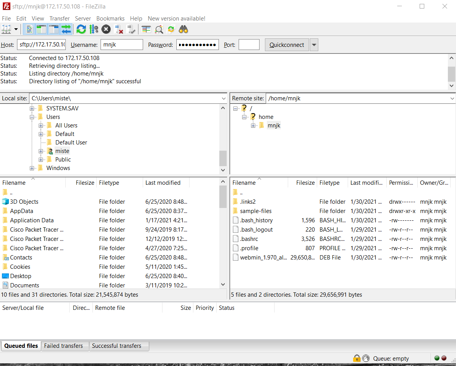Screen dimensions: 456x366
Task: Select the sample-files folder icon
Action: [x=235, y=211]
